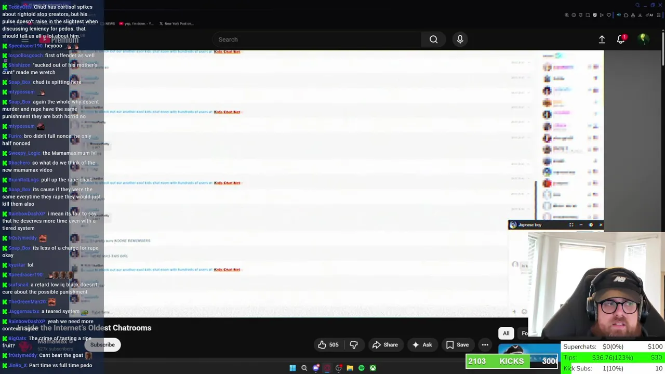
Task: Click the play arrow browser toolbar icon
Action: pyautogui.click(x=602, y=15)
